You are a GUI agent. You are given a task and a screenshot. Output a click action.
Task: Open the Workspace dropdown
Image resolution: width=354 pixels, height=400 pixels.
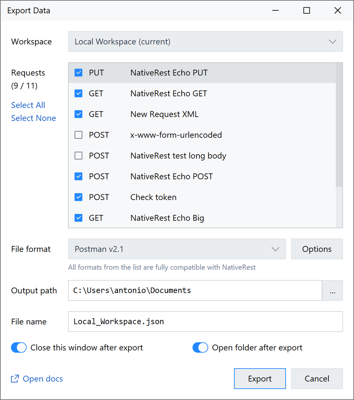205,42
